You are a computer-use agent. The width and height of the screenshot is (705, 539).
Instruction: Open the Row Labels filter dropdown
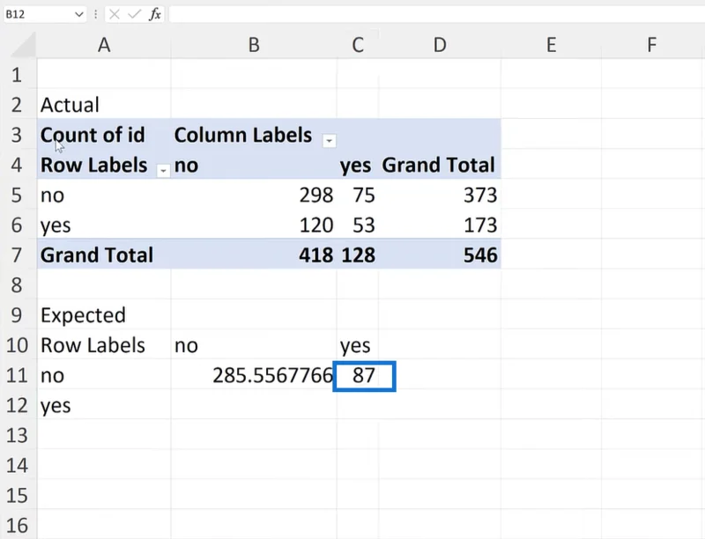pyautogui.click(x=163, y=171)
